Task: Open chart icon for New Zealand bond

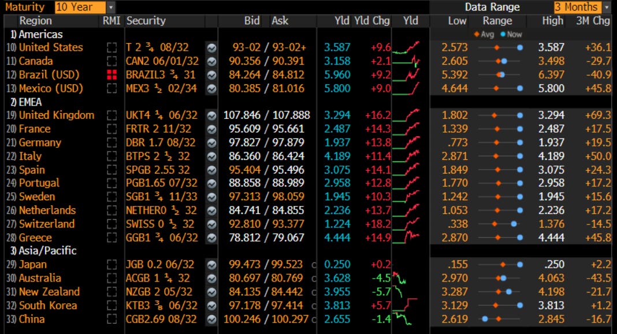Action: (211, 292)
